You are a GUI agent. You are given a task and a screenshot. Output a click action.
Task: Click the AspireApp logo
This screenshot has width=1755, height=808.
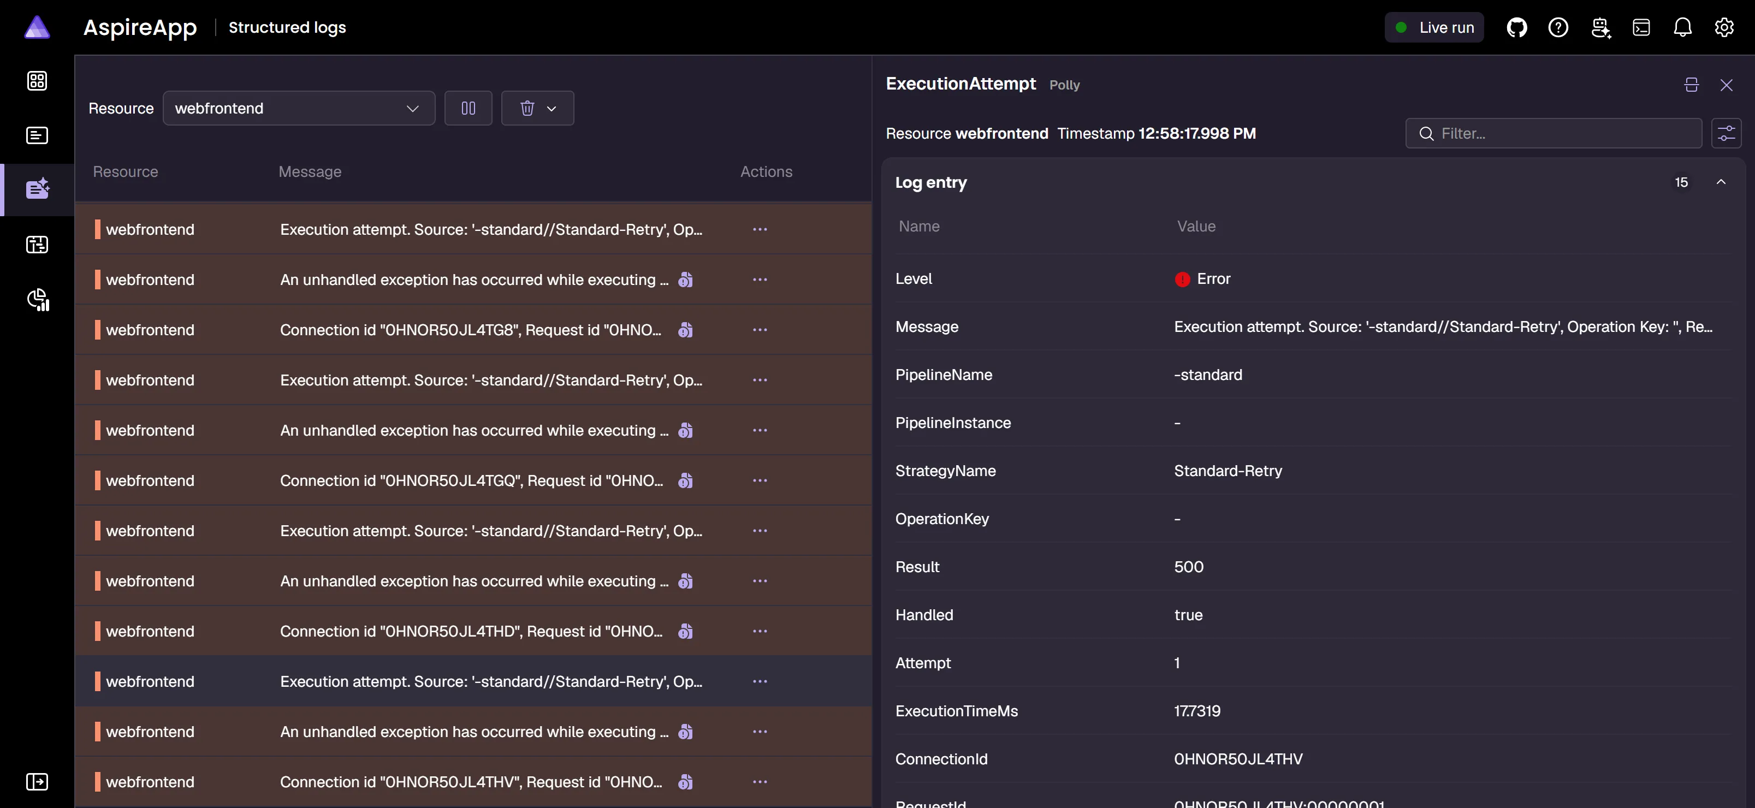click(37, 27)
